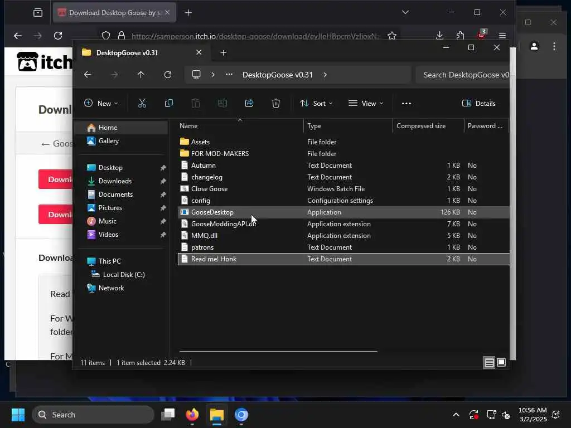Select the config settings file
The width and height of the screenshot is (571, 428).
pos(343,201)
